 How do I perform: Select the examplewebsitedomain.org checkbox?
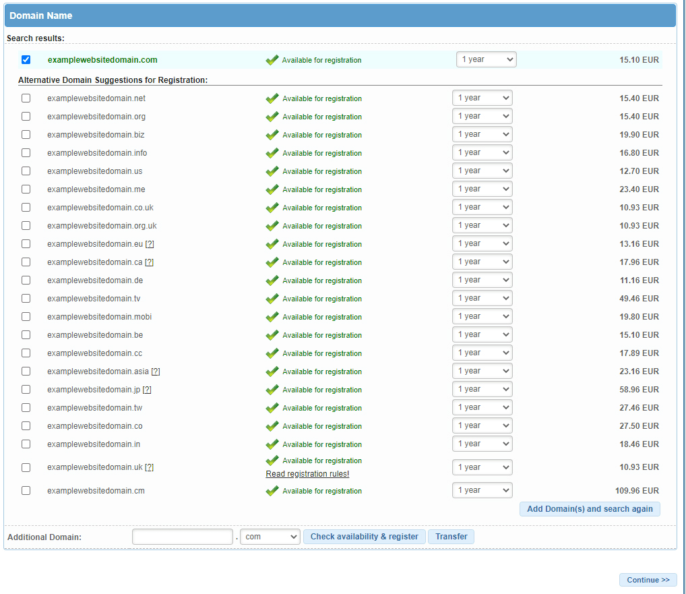(26, 117)
